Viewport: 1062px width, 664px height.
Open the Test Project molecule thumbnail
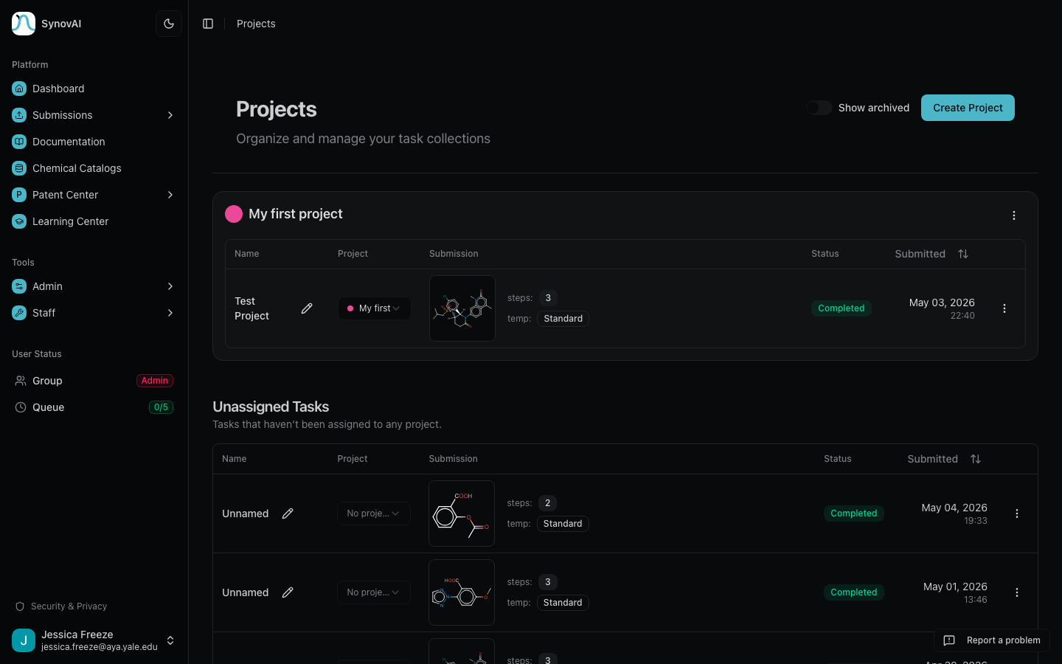point(462,308)
